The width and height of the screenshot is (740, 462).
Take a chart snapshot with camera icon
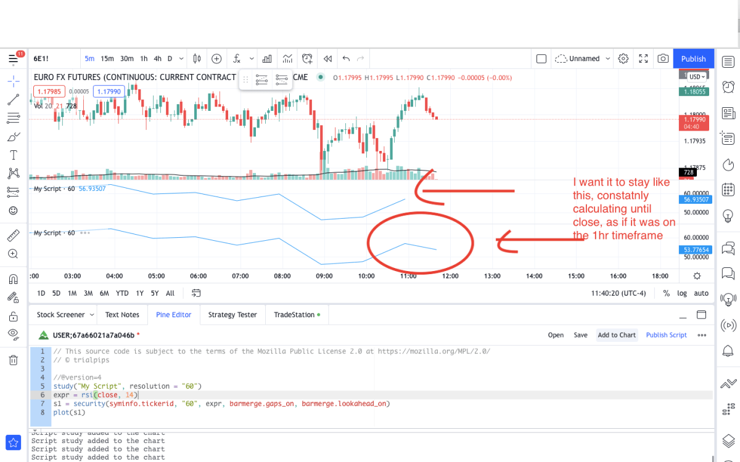point(663,59)
